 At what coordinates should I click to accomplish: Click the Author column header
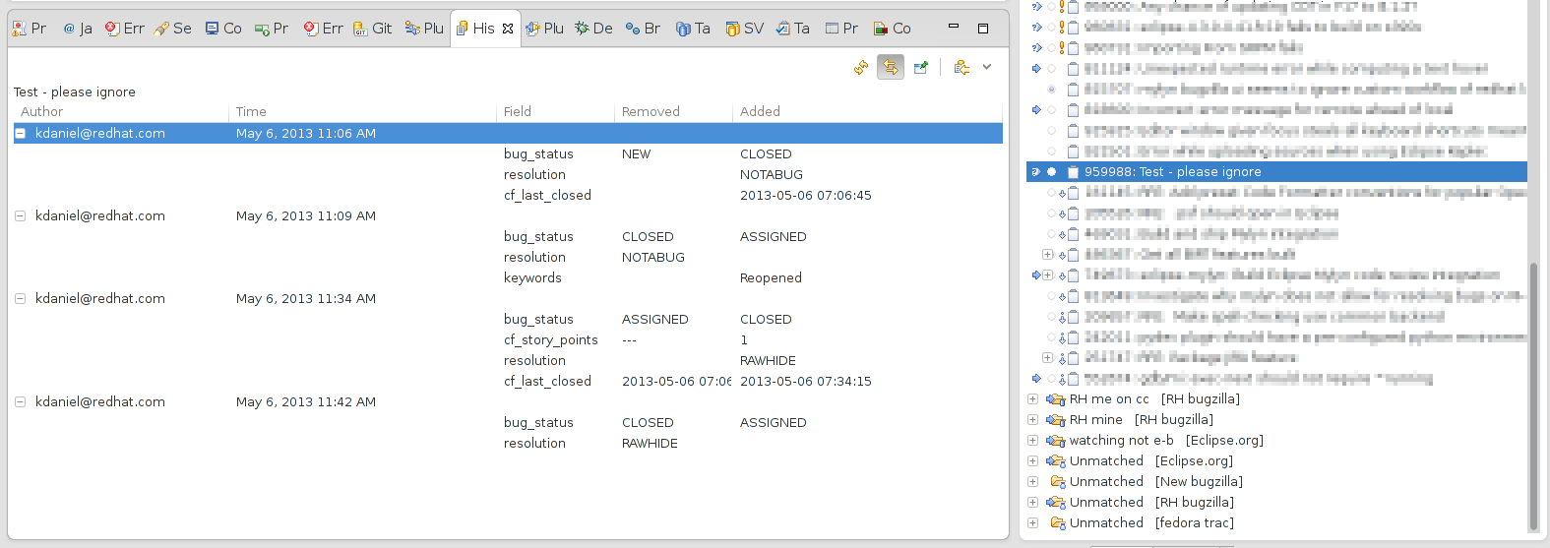120,111
